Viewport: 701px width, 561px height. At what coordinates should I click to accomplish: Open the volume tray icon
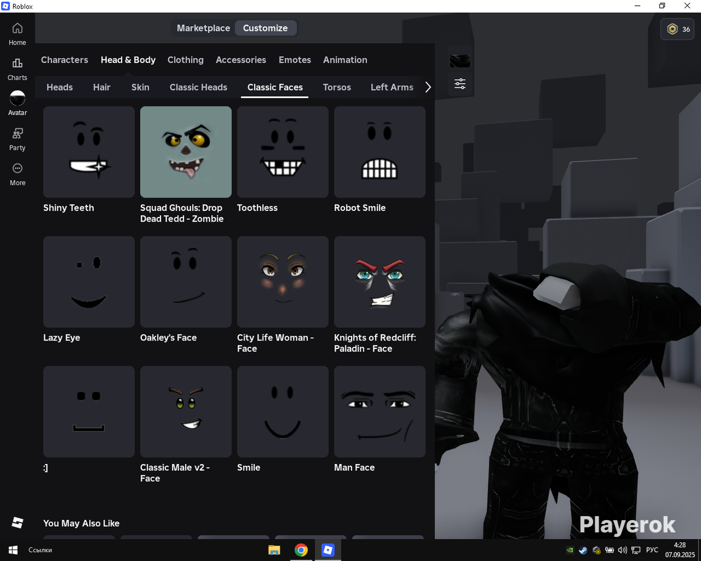point(622,550)
